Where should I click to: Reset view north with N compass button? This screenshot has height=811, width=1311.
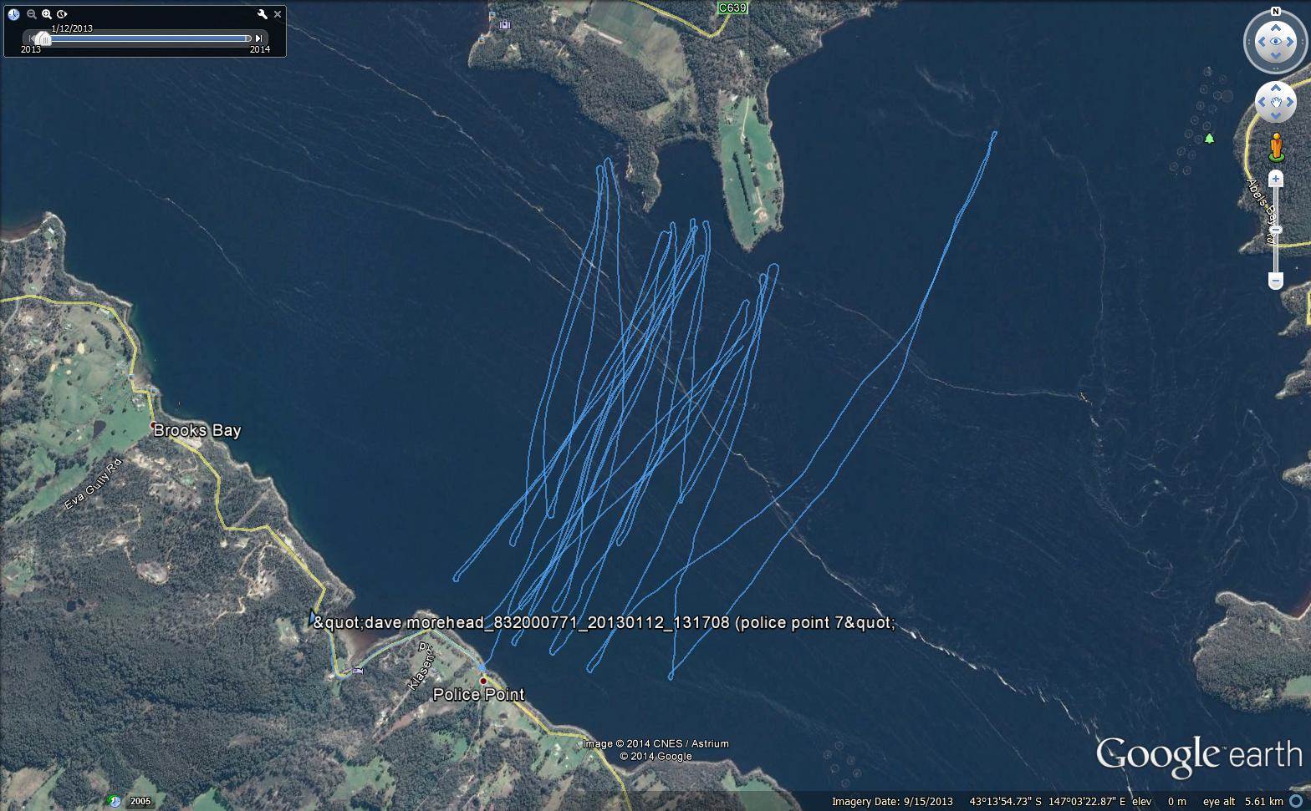(x=1275, y=12)
